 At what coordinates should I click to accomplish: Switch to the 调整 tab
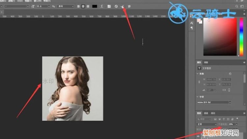(x=206, y=62)
